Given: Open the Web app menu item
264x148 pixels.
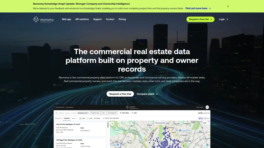Looking at the screenshot, I should [x=66, y=19].
